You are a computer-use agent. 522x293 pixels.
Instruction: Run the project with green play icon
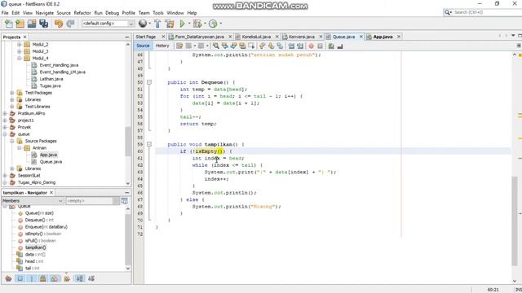click(182, 24)
